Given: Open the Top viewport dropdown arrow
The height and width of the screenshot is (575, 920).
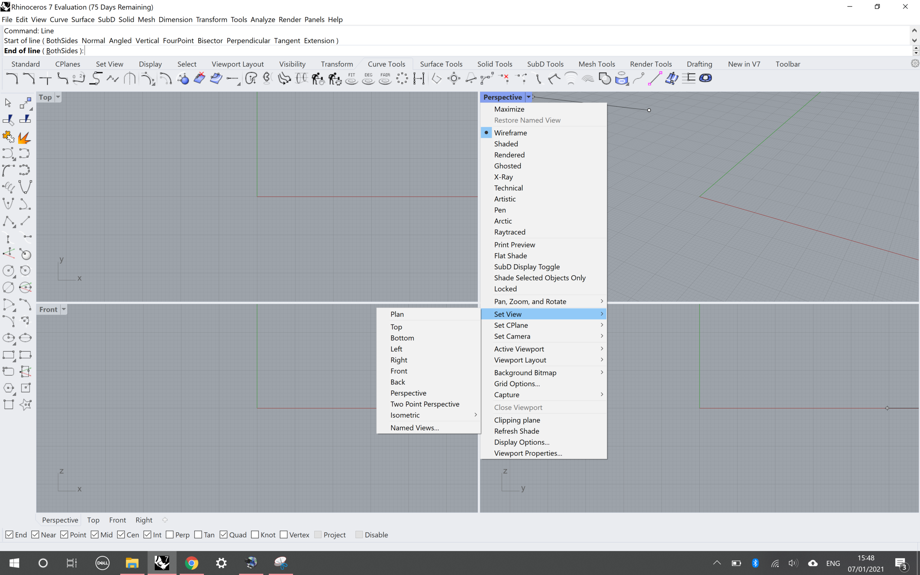Looking at the screenshot, I should [58, 97].
